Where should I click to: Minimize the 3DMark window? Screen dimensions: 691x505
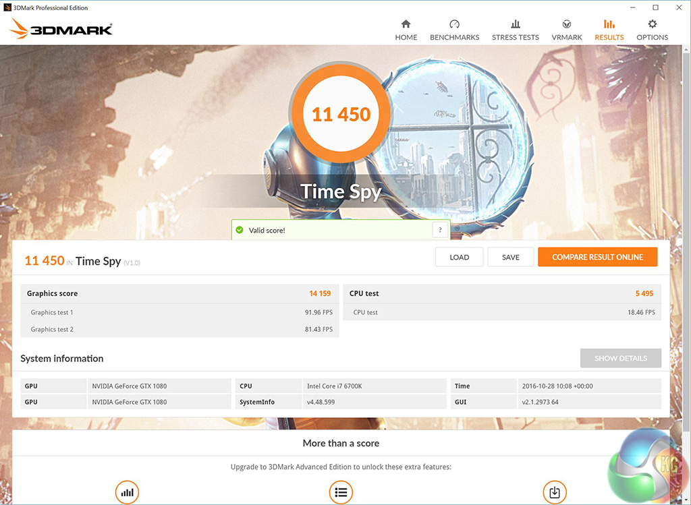point(633,7)
